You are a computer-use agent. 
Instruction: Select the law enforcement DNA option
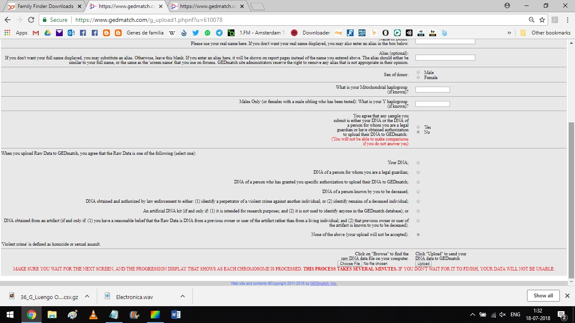418,201
